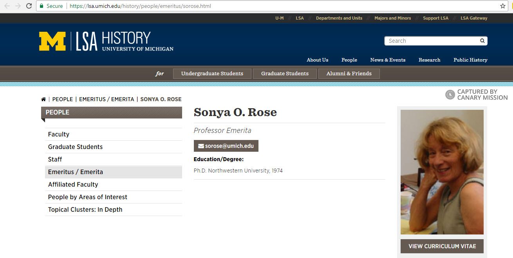
Task: Click Sonya O. Rose profile photo
Action: tap(442, 172)
